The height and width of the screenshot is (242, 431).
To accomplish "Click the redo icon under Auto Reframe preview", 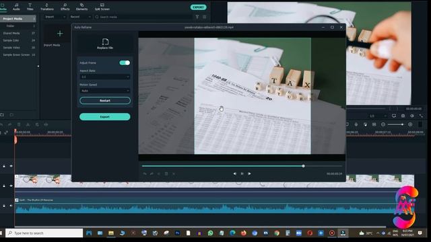I will pos(152,173).
